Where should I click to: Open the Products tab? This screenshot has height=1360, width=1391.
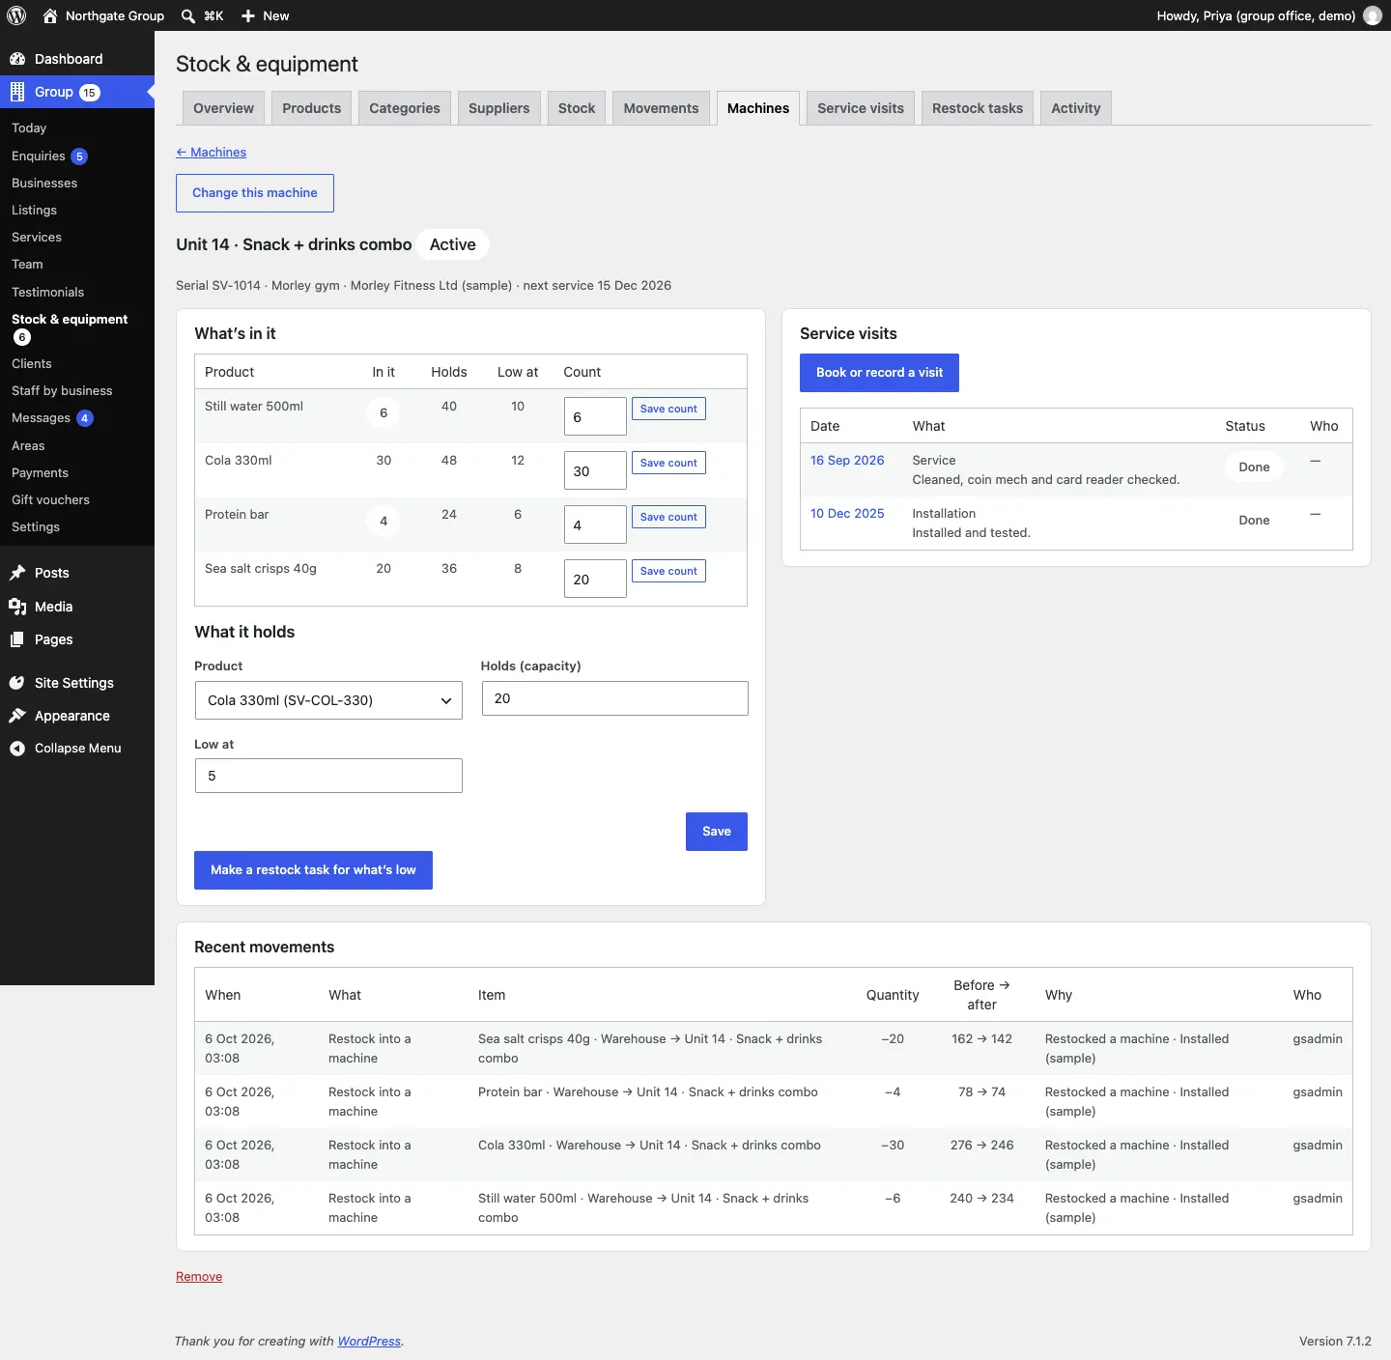(311, 108)
